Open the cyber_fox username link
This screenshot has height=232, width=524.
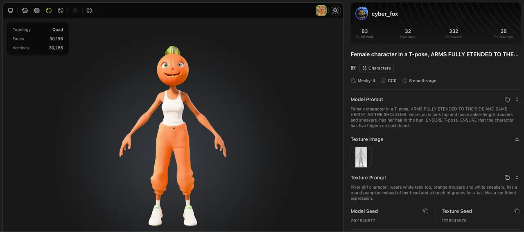pos(384,14)
